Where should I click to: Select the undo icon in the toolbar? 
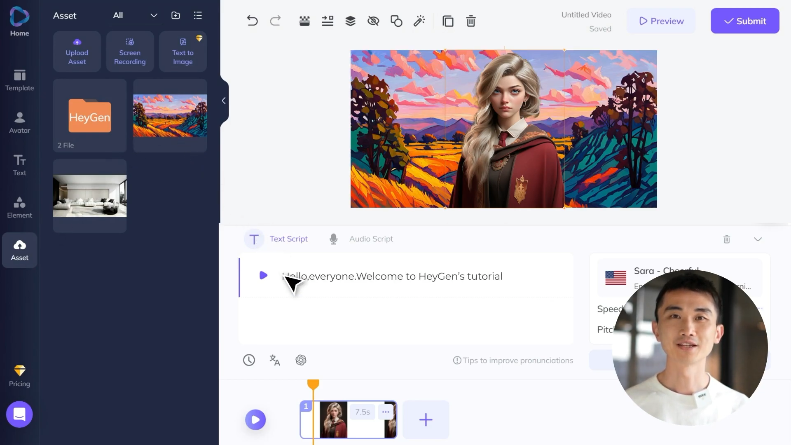(x=252, y=21)
